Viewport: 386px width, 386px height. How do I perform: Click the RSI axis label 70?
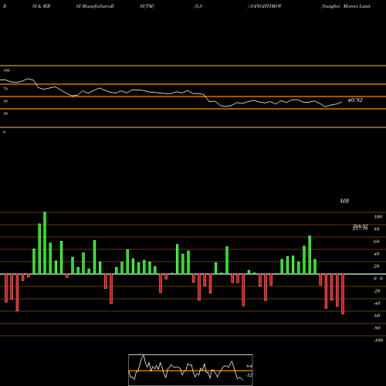tap(5, 89)
